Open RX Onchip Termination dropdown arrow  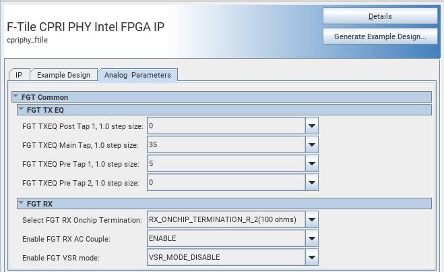[311, 219]
